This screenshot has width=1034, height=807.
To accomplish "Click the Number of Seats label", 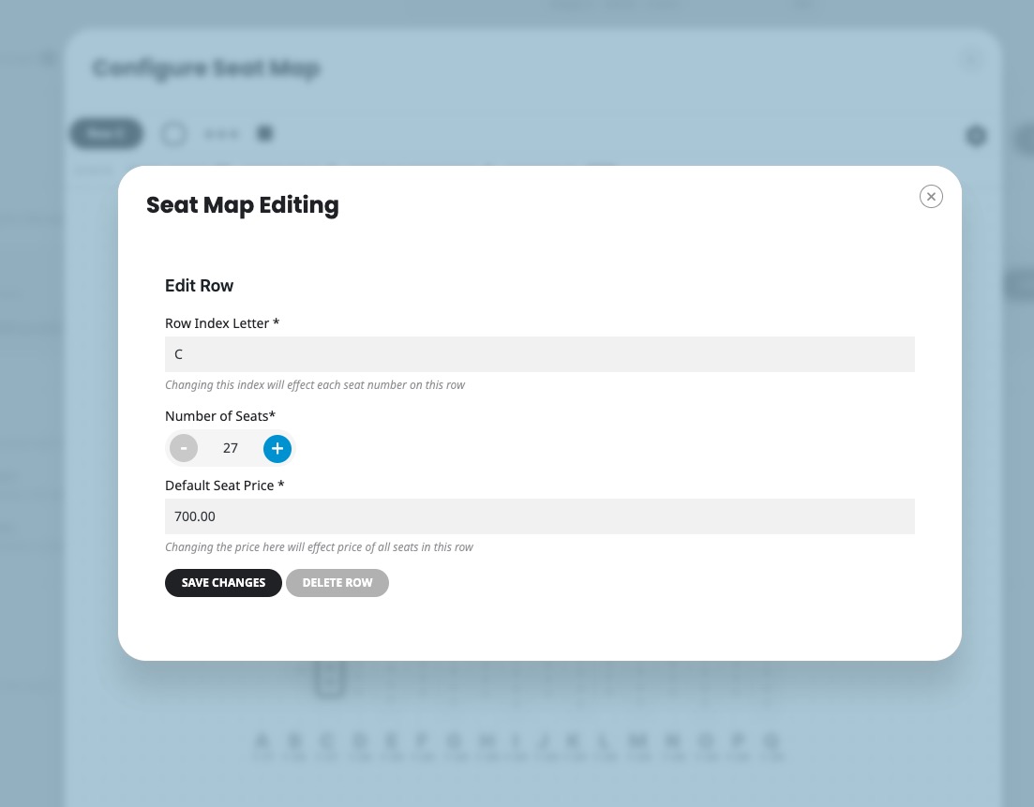I will [x=220, y=416].
